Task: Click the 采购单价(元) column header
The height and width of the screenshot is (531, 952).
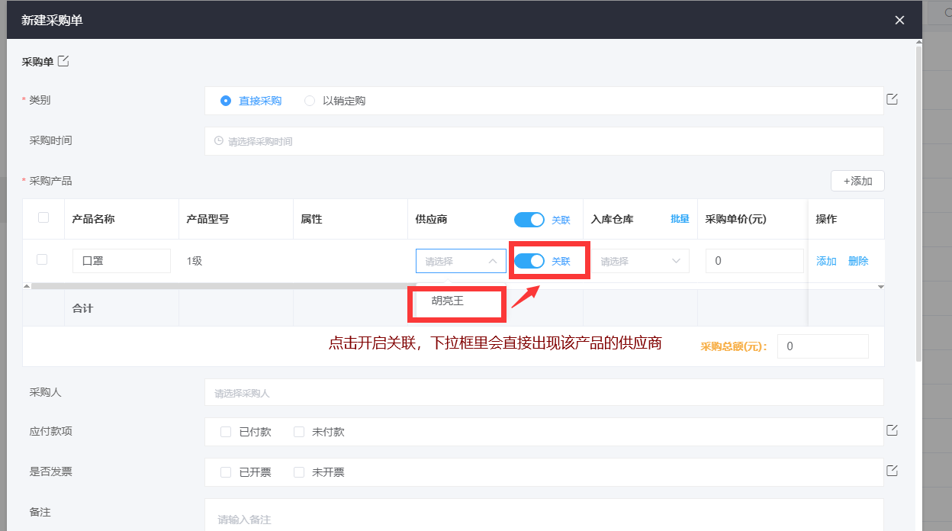Action: click(735, 219)
